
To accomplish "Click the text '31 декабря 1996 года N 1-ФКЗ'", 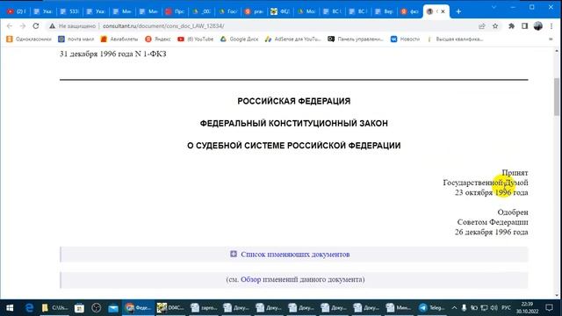I will (113, 54).
